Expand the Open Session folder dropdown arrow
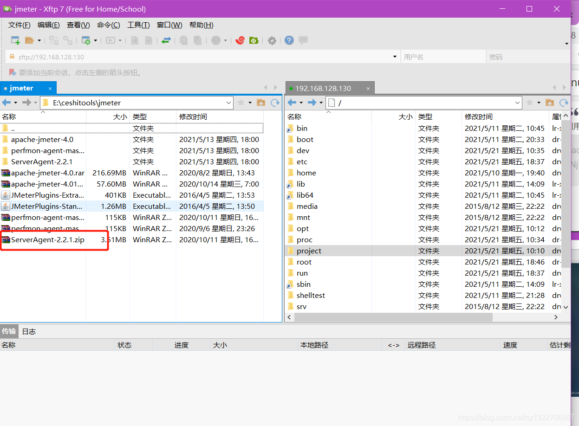 pyautogui.click(x=39, y=40)
